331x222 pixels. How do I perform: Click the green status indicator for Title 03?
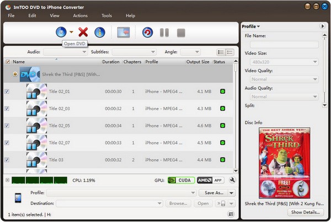tap(223, 160)
